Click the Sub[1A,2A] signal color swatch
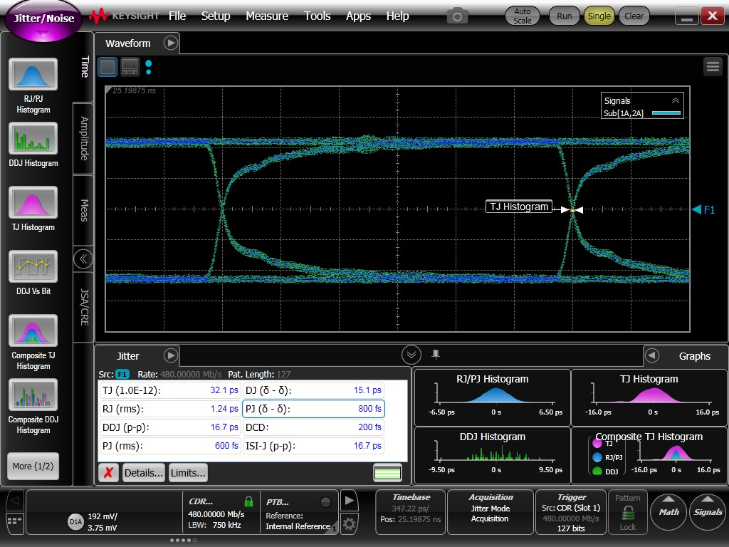Screen dimensions: 729x547 pos(666,113)
